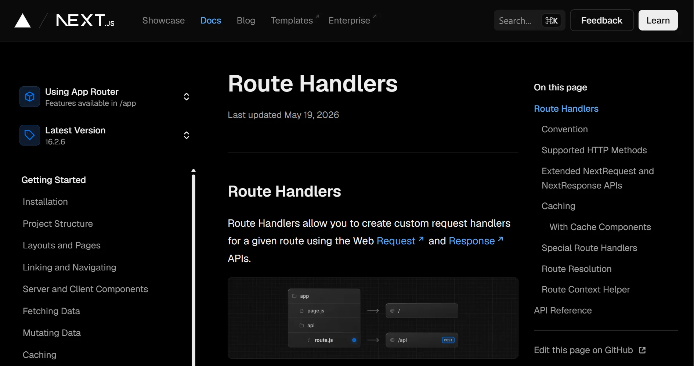
Task: Click the sidebar vertical scrollbar thumb
Action: pyautogui.click(x=194, y=270)
